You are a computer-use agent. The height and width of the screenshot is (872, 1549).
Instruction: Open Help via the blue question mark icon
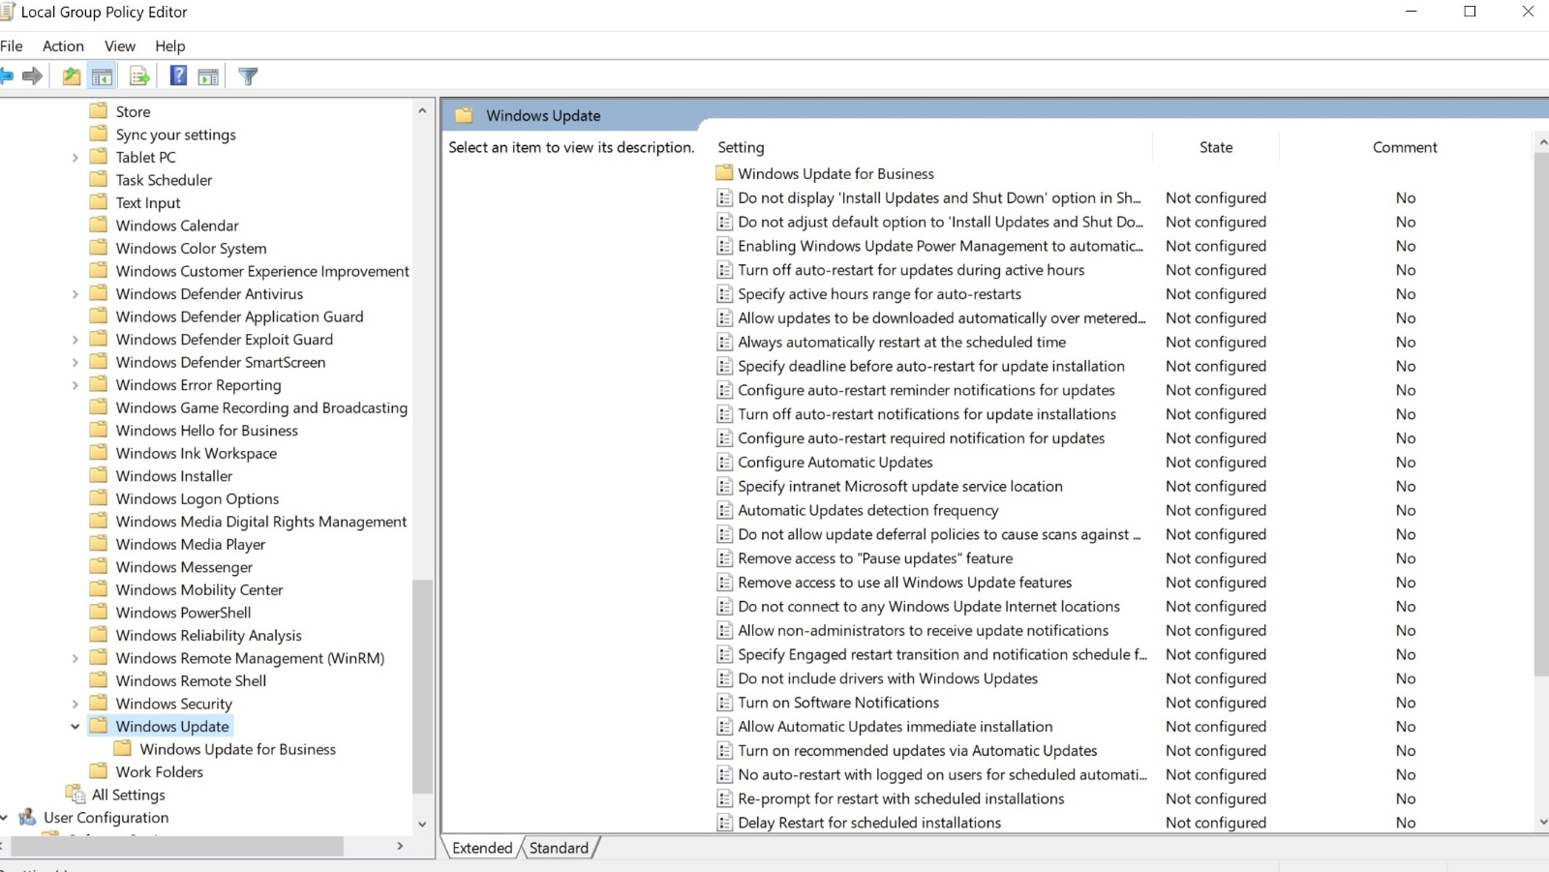tap(178, 76)
